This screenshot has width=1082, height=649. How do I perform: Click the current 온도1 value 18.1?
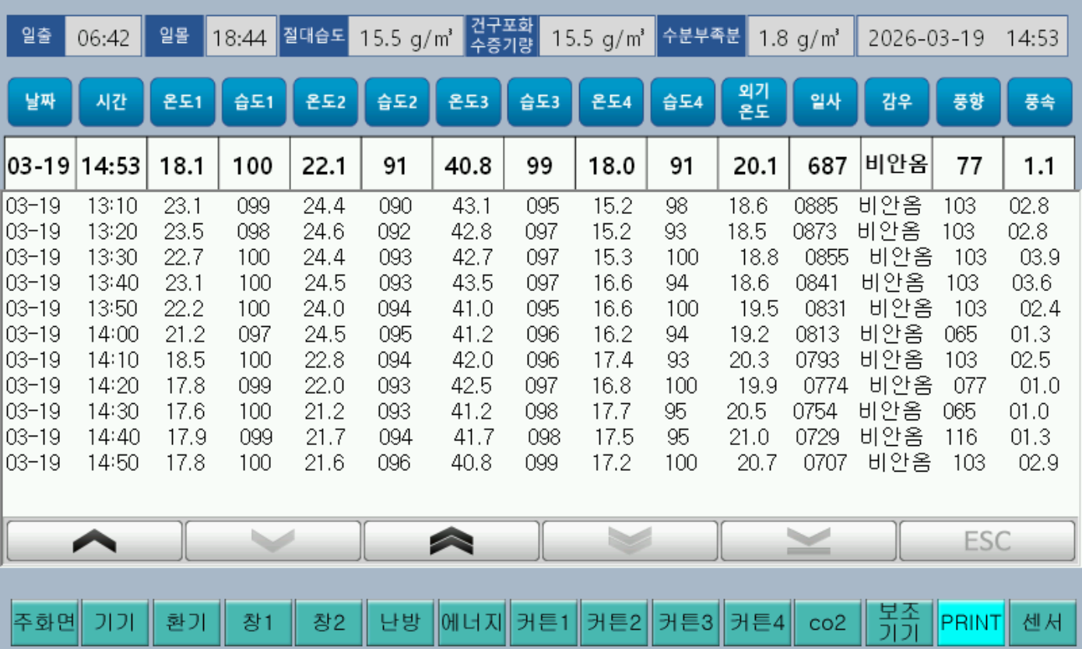point(183,165)
